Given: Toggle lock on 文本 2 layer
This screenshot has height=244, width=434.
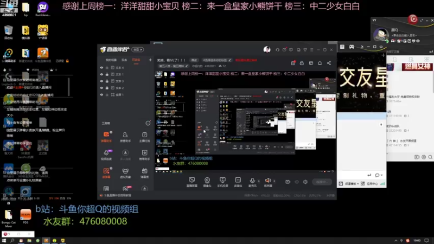Looking at the screenshot, I should coord(107,88).
